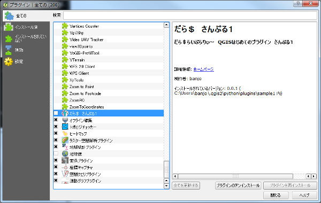Screen dimensions: 321x203
Task: Click the だら$ さんぷる1 plugin icon
Action: (65, 113)
